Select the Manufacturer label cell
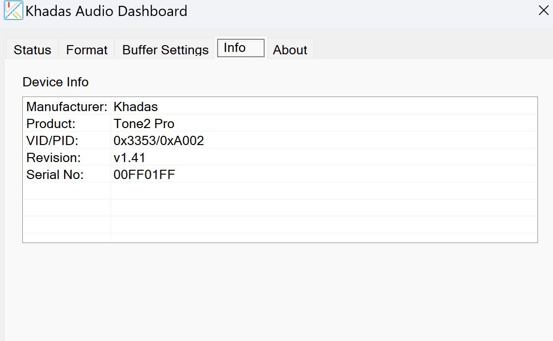553x341 pixels. [67, 107]
